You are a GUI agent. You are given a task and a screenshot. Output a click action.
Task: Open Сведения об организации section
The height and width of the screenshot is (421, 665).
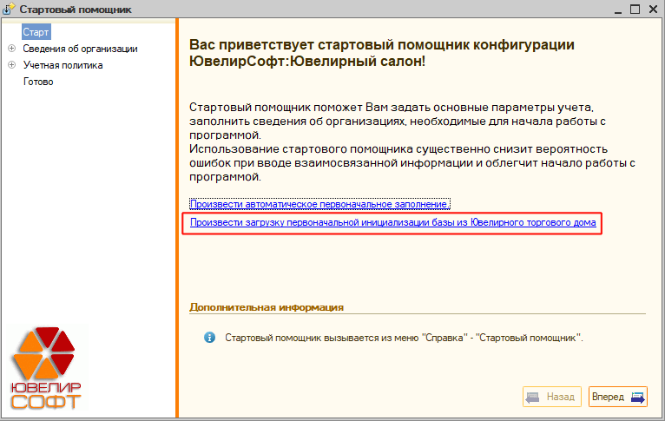click(x=80, y=49)
